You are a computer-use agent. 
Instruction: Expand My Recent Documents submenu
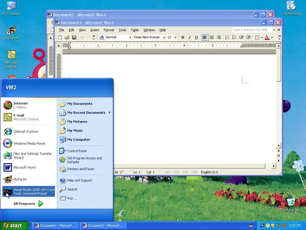coord(85,113)
